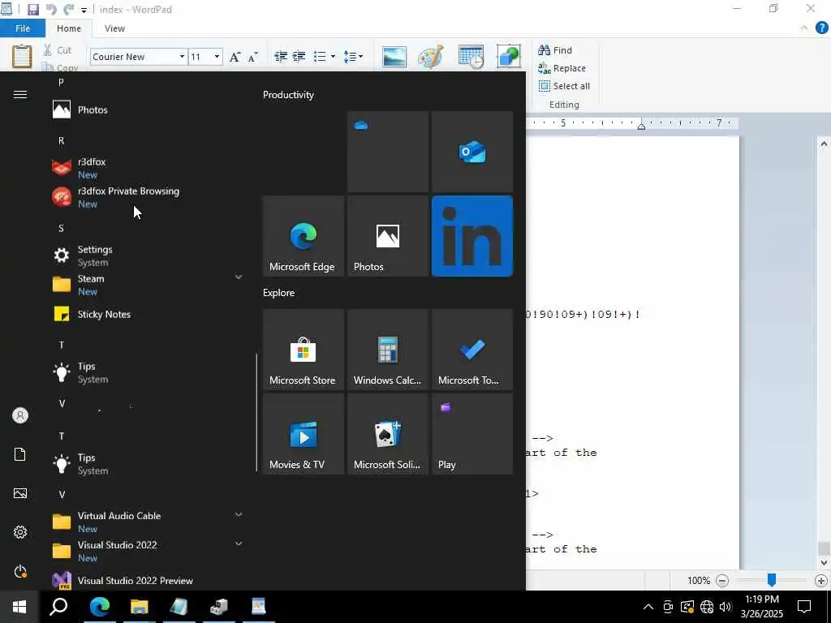Viewport: 831px width, 623px height.
Task: Insert a picture in WordPad
Action: tap(394, 57)
